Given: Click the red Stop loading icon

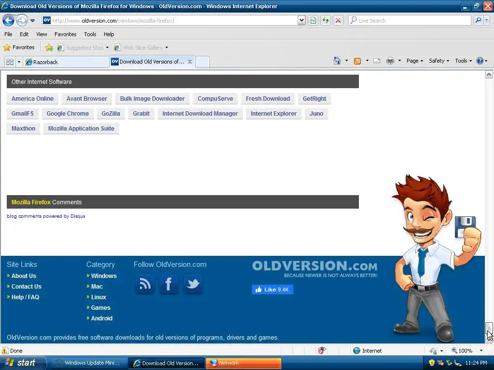Looking at the screenshot, I should pos(338,20).
